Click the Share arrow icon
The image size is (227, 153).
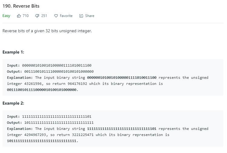point(81,16)
